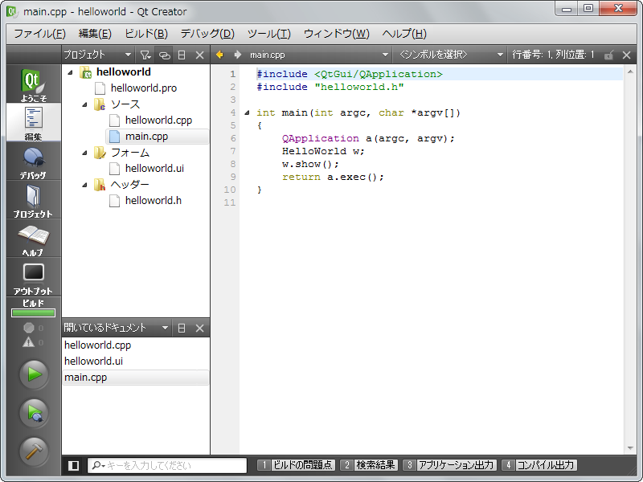
Task: Open the ようこそ (Welcome) mode
Action: 33,84
